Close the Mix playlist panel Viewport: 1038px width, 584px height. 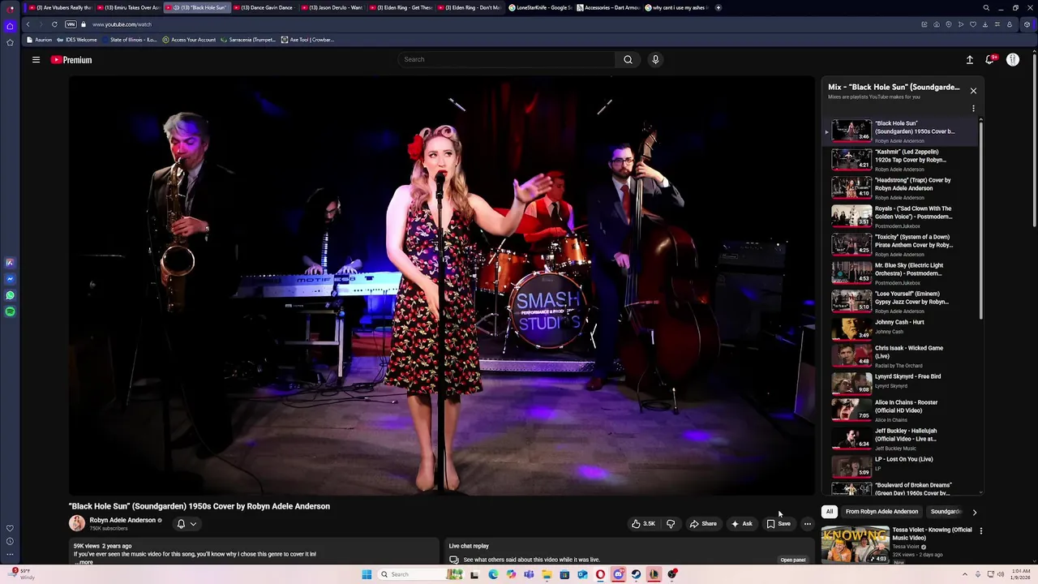tap(973, 91)
